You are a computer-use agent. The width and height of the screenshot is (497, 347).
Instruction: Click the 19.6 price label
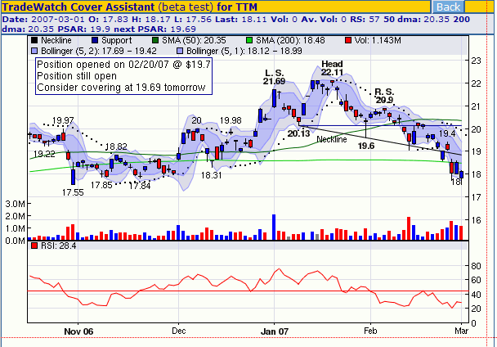tap(366, 146)
